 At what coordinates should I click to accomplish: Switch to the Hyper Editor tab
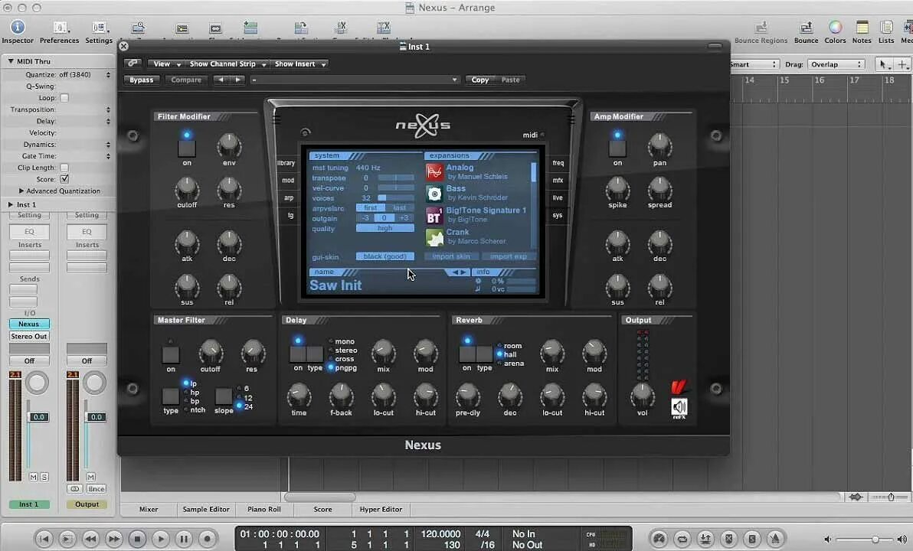pos(381,509)
